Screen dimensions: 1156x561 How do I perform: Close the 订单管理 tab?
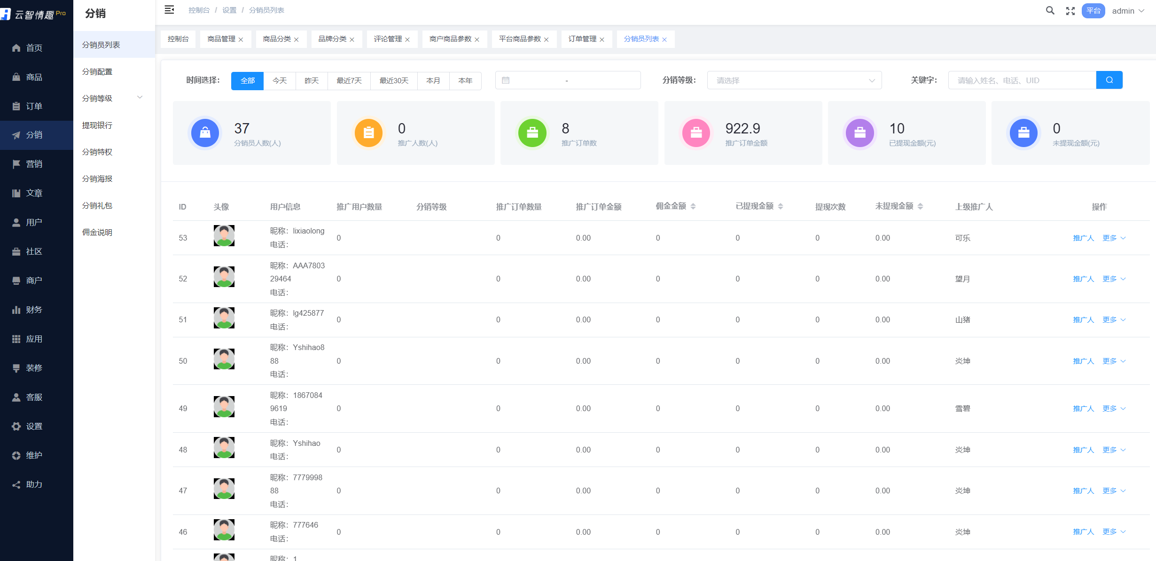[602, 39]
